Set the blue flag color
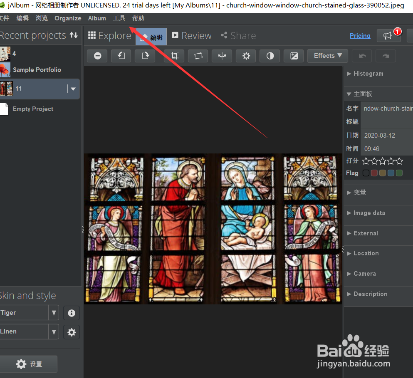The image size is (413, 378). [391, 173]
